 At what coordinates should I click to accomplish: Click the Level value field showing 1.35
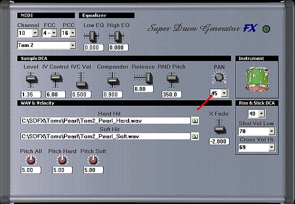click(31, 94)
